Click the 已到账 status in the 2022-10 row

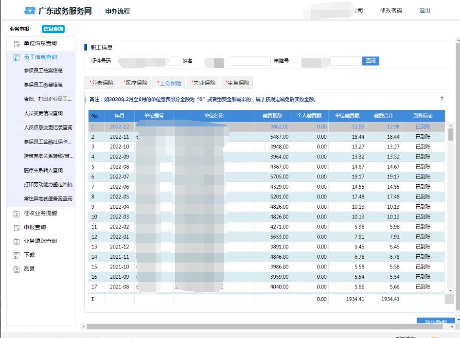tap(423, 147)
